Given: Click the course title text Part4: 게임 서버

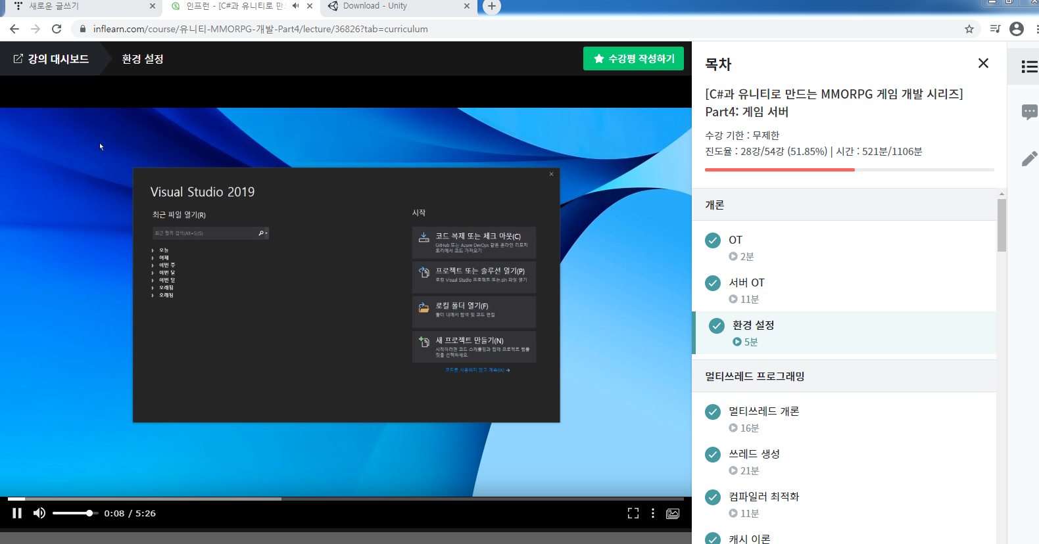Looking at the screenshot, I should pyautogui.click(x=747, y=112).
